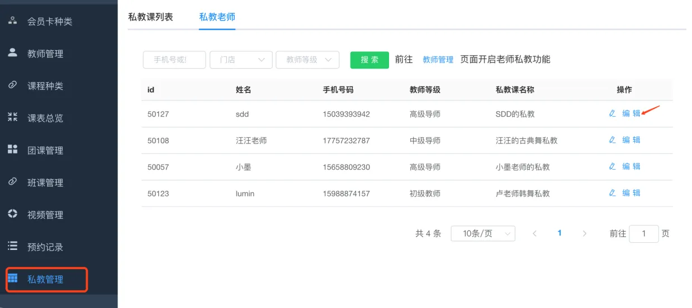Image resolution: width=692 pixels, height=308 pixels.
Task: Go to next page with right arrow
Action: 585,234
